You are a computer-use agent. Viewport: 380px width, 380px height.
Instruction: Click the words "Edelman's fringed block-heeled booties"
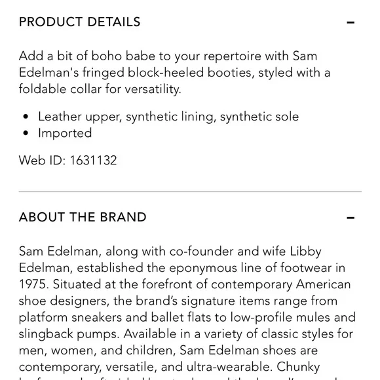coord(136,73)
